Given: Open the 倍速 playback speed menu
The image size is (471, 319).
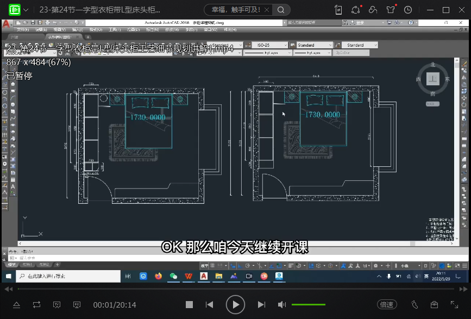Looking at the screenshot, I should coord(386,305).
